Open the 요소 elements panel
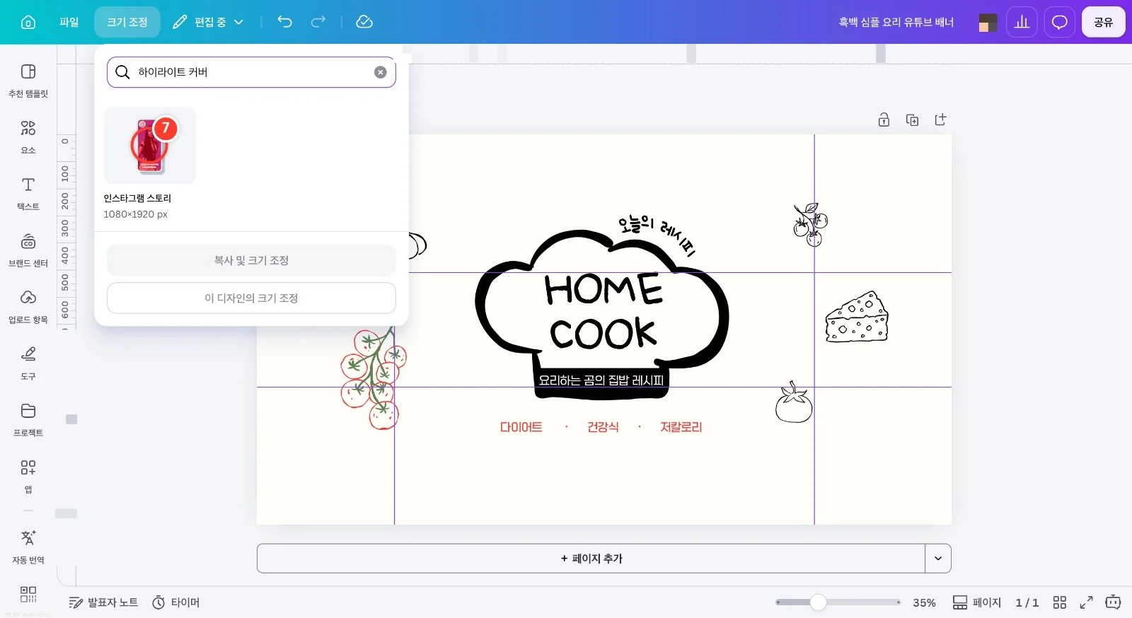The height and width of the screenshot is (618, 1132). (28, 137)
